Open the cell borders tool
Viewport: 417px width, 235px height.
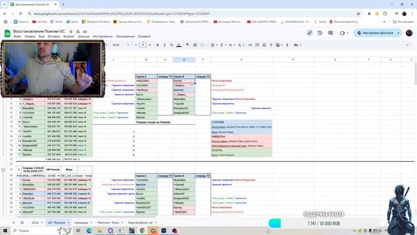click(x=195, y=45)
